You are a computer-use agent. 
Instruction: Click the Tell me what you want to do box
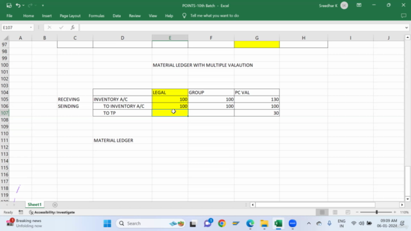(214, 15)
